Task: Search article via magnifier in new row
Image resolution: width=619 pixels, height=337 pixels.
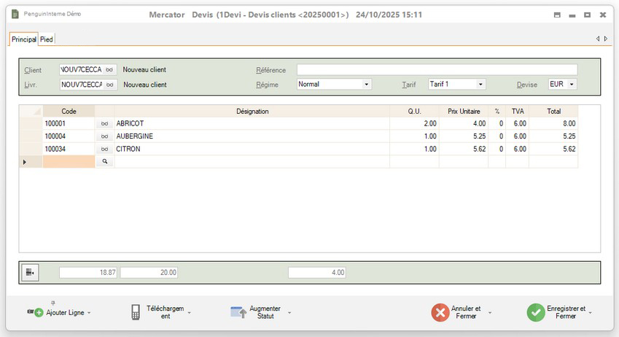Action: click(x=104, y=161)
